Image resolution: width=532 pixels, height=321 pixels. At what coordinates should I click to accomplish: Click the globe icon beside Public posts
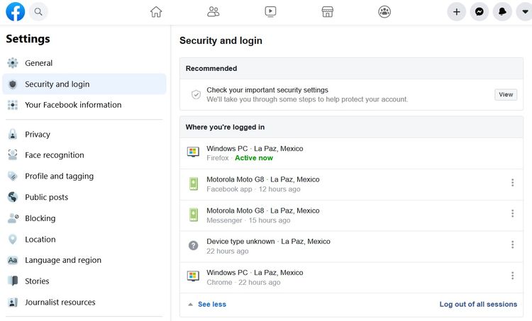[x=13, y=197]
